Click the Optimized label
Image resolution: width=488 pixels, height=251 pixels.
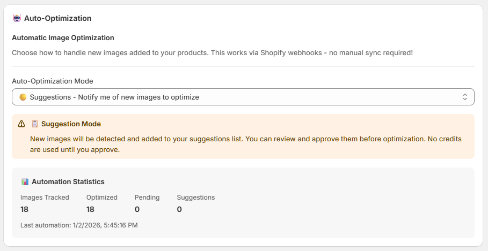pos(102,197)
